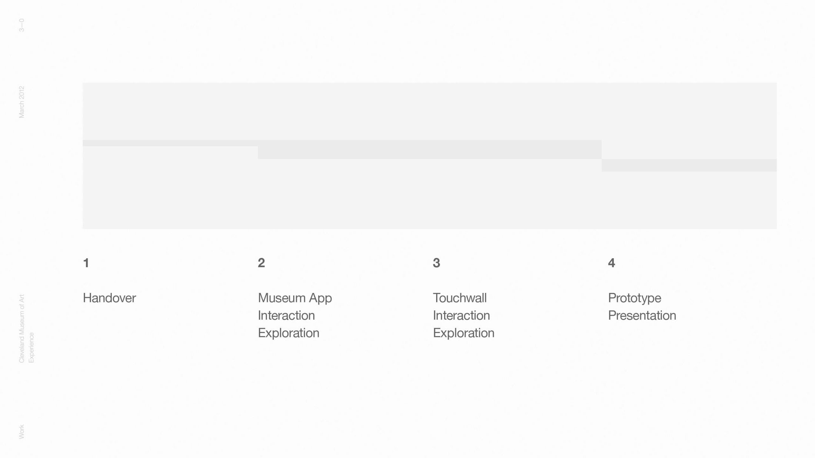
Task: Click 'Interaction' under Museum App
Action: 286,315
